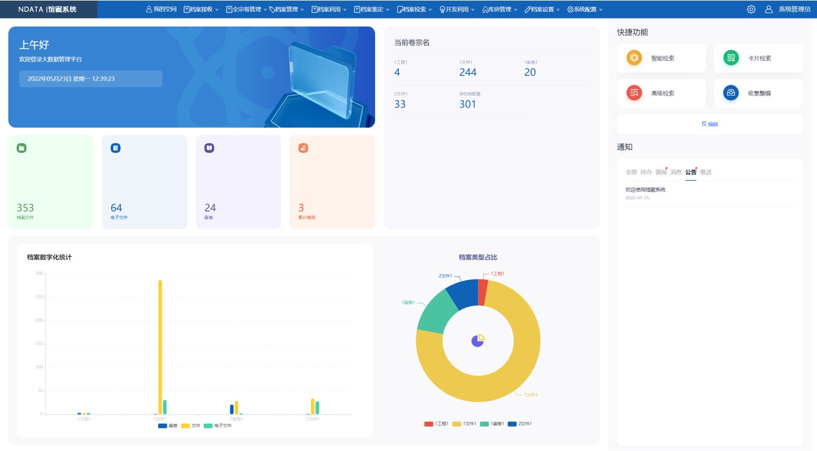Click the blue 电子文件 card icon

[x=116, y=148]
